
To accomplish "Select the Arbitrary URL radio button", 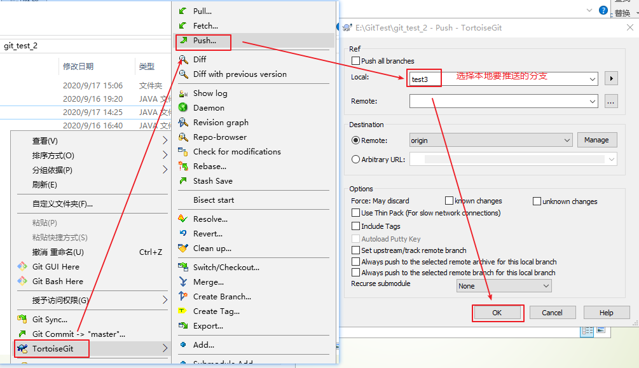I will (356, 160).
